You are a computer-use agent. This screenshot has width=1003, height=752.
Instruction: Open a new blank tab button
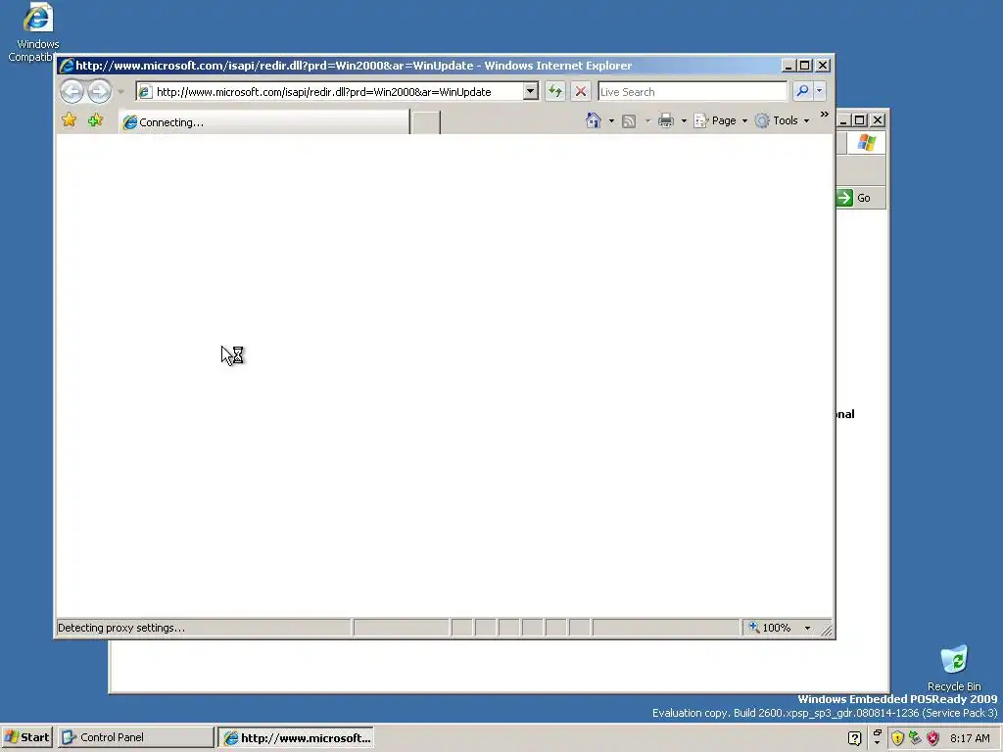(425, 122)
